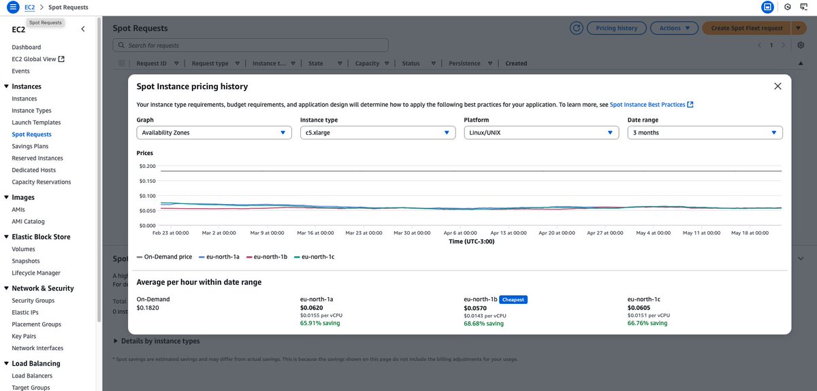Click the blue panel icon in top bar
Screen dimensions: 817x391
767,7
